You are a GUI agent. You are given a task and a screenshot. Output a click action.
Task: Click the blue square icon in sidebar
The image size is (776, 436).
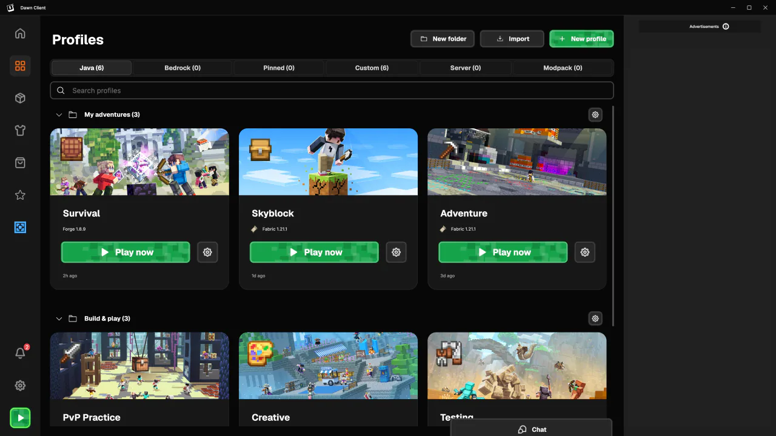tap(20, 227)
